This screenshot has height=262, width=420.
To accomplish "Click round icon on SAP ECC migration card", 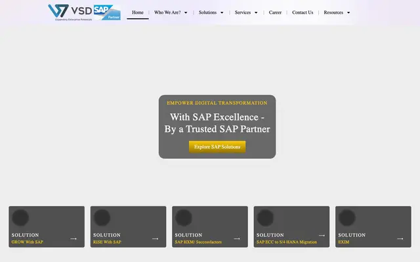I will [x=265, y=217].
